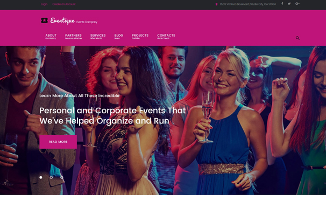
Task: Open the Blog navigation item
Action: click(119, 37)
